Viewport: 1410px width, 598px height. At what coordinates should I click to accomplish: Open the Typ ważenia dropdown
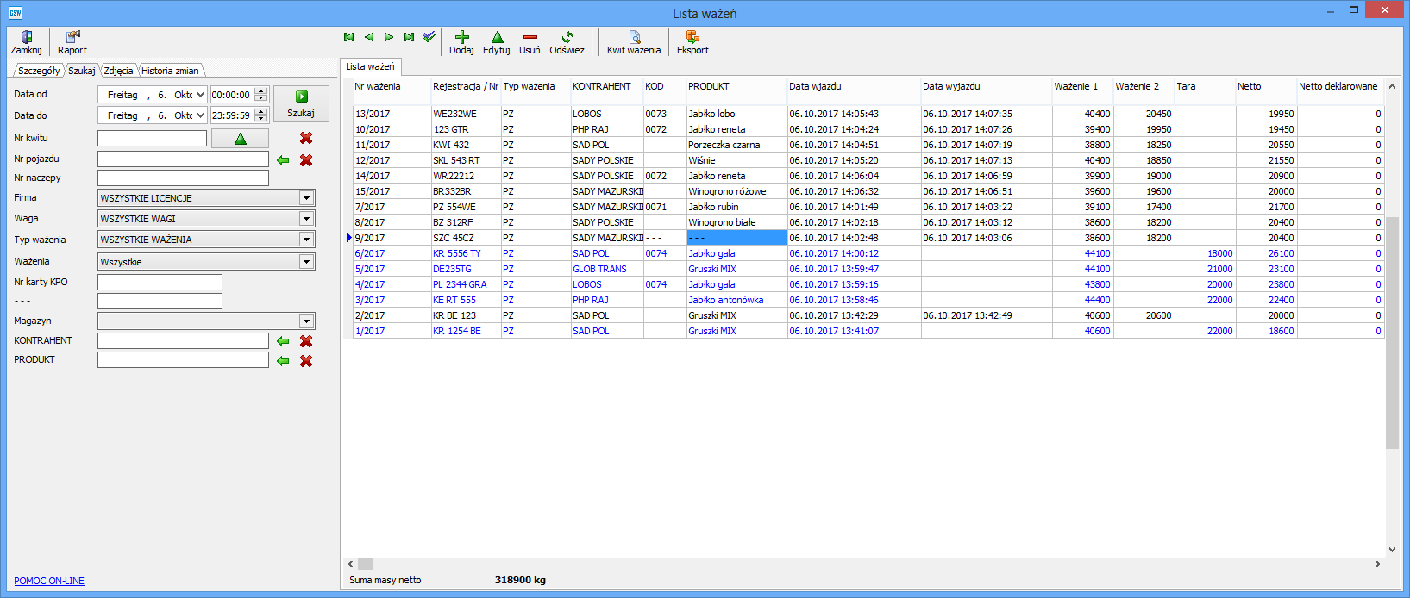pyautogui.click(x=306, y=240)
